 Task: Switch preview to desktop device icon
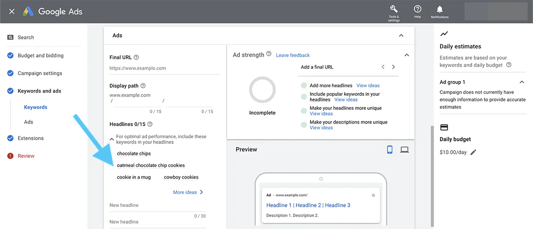404,150
